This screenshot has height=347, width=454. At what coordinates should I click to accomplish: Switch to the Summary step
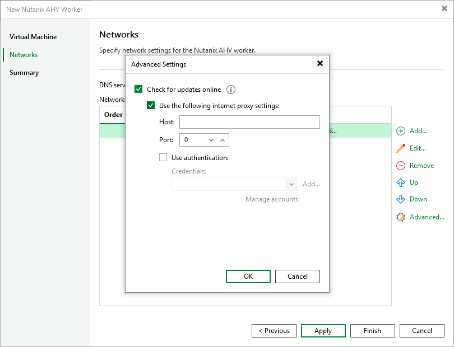point(25,72)
